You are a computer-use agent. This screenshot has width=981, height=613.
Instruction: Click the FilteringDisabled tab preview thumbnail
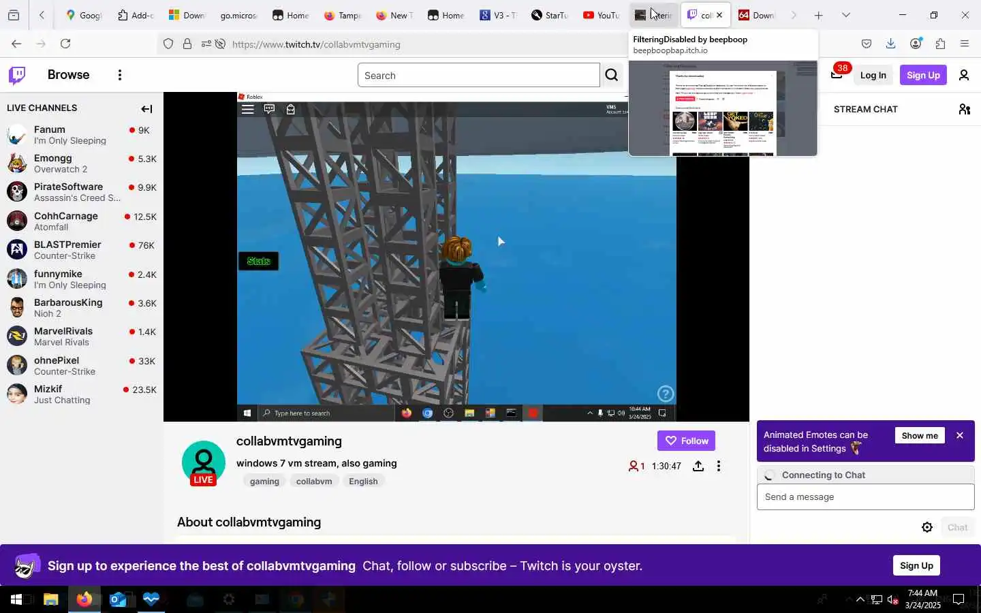pos(723,108)
